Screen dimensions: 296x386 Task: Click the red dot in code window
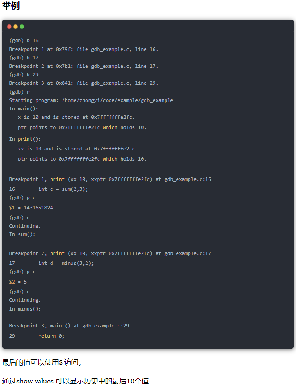tap(9, 27)
